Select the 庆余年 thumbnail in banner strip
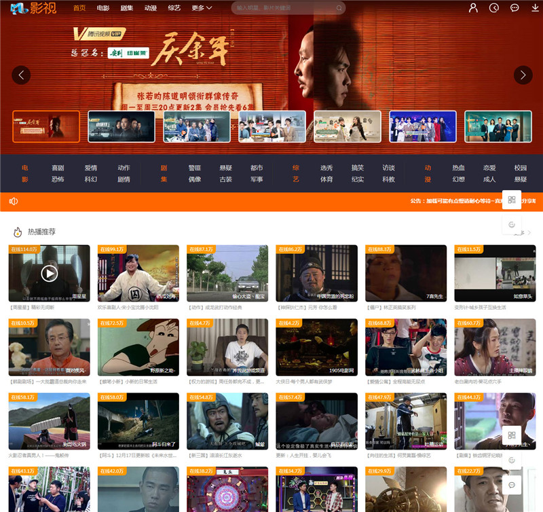The image size is (543, 512). click(46, 126)
